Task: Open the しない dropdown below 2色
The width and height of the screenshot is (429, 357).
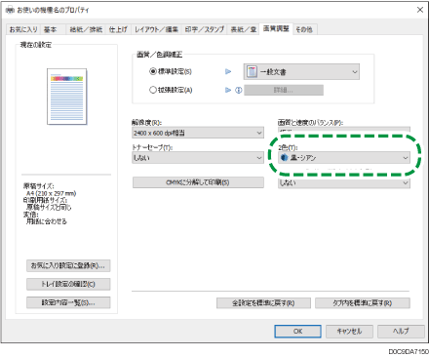Action: pos(344,182)
